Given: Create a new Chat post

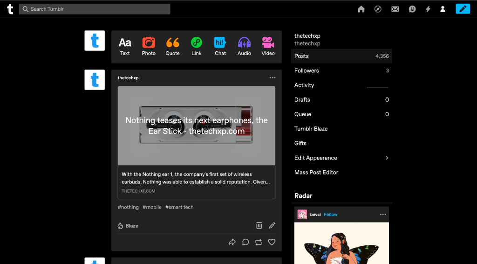Looking at the screenshot, I should click(x=220, y=47).
